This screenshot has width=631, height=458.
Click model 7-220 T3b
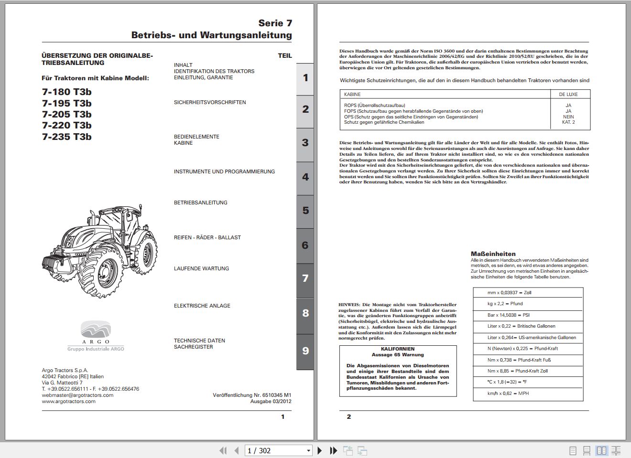click(66, 125)
